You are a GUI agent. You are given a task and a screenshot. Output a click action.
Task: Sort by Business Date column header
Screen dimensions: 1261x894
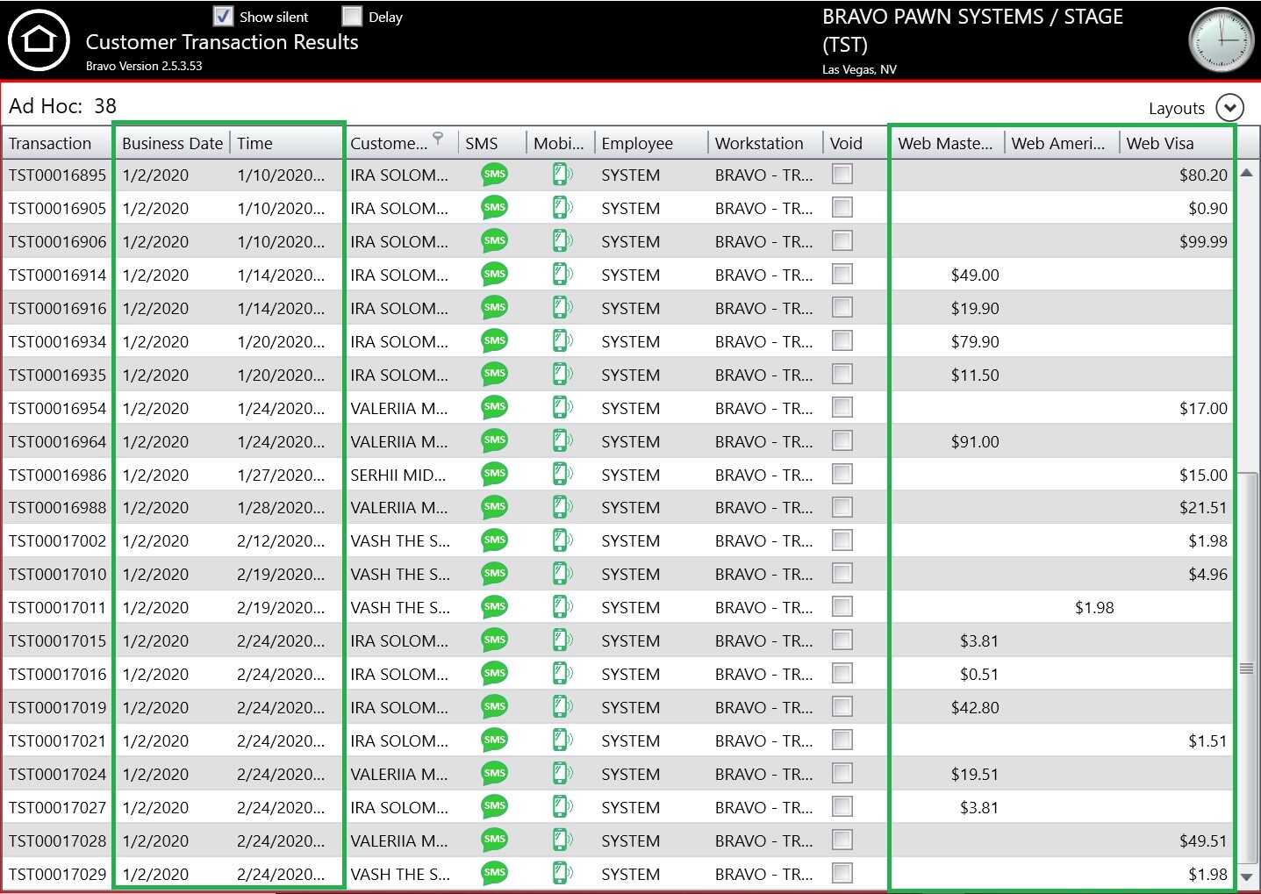point(172,143)
